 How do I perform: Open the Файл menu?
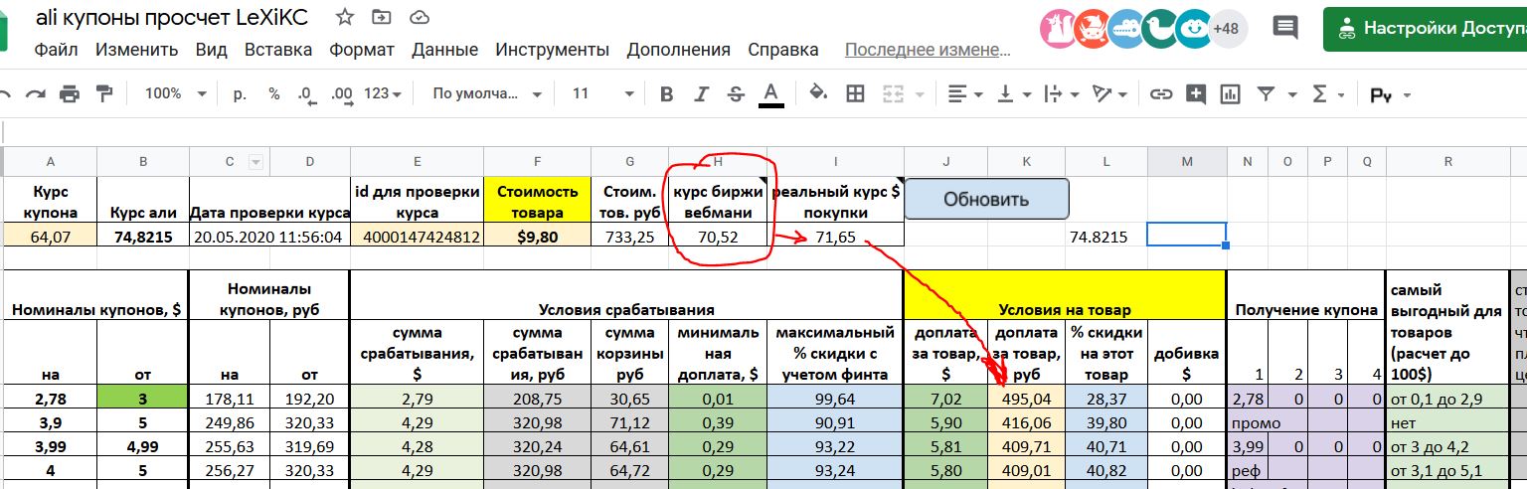tap(56, 50)
